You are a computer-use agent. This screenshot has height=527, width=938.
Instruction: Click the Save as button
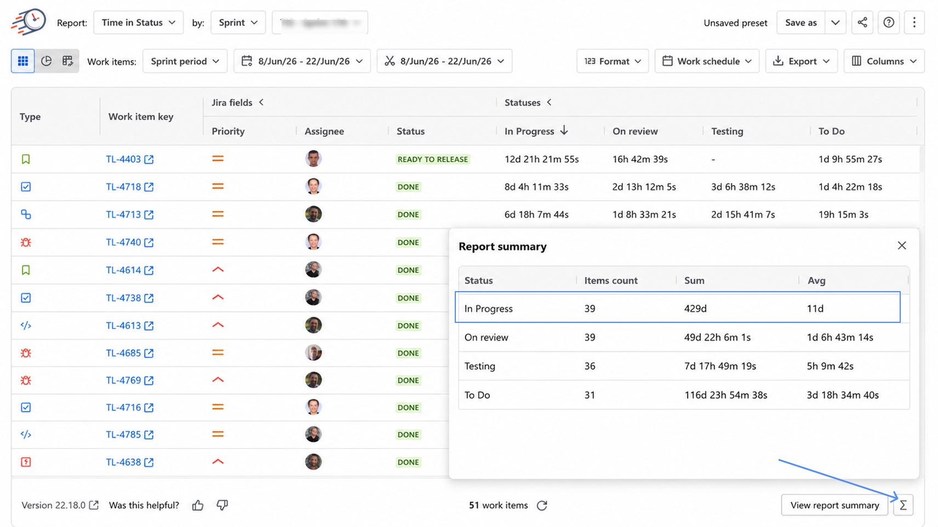tap(801, 22)
